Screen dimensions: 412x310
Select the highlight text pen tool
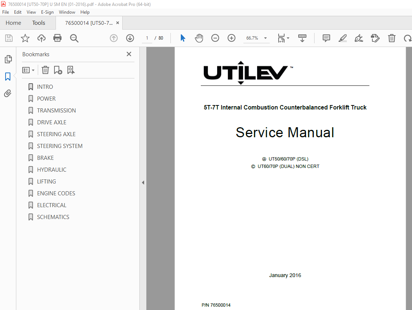point(342,38)
